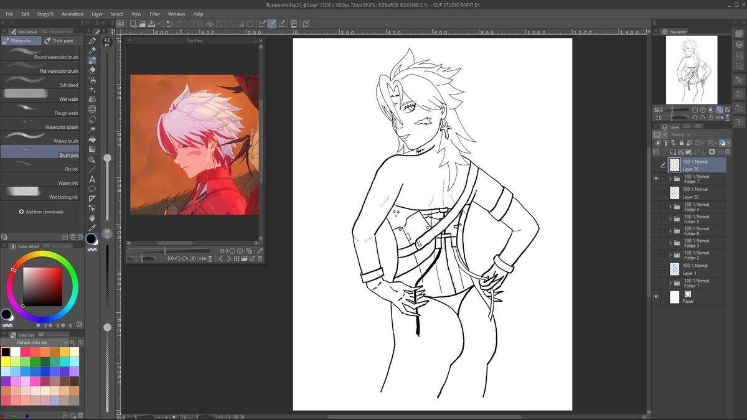The image size is (747, 420).
Task: Select the Text tool
Action: [x=92, y=179]
